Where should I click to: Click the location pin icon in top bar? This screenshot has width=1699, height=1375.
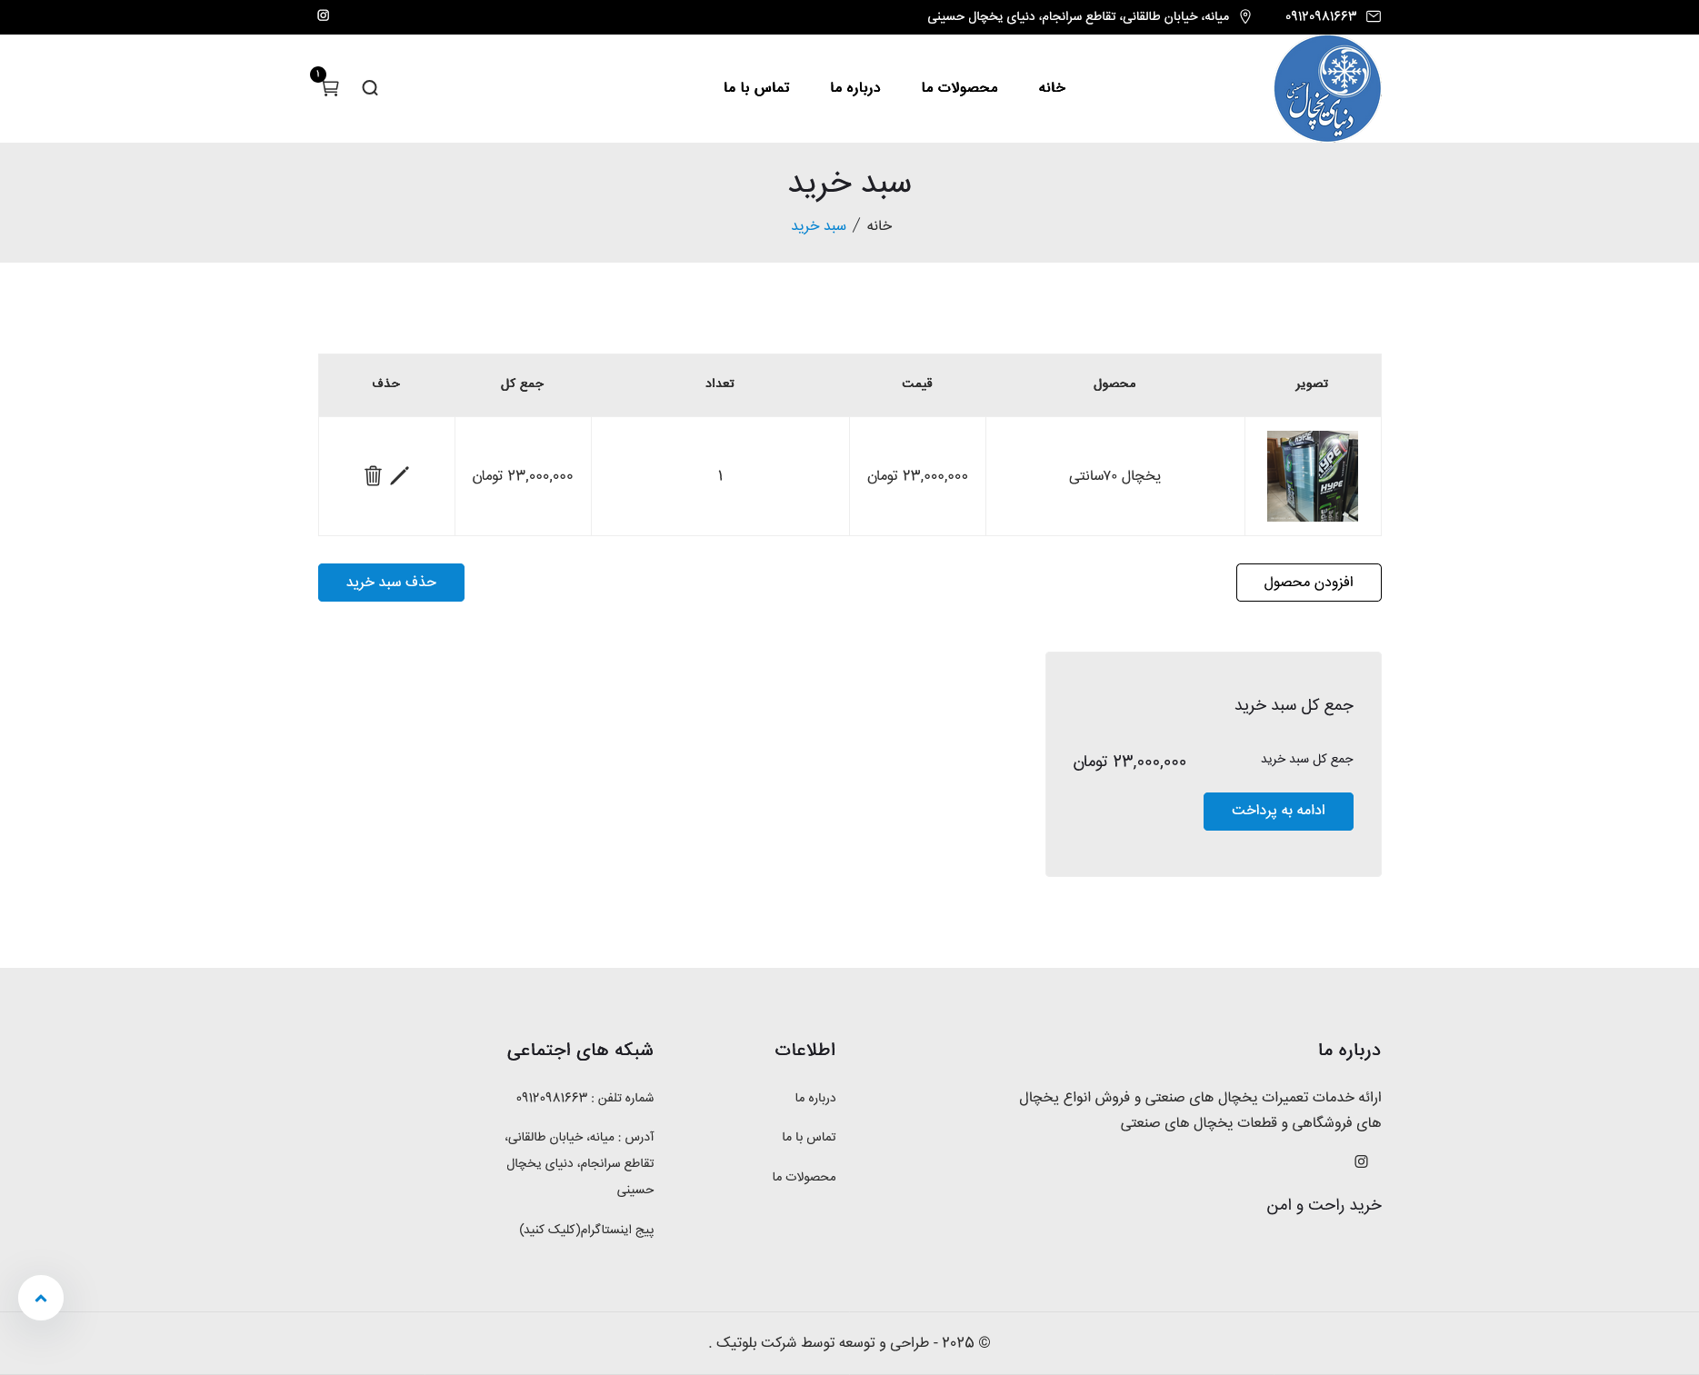pos(1245,16)
